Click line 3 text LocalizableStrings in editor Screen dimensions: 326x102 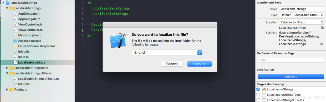[x=109, y=14]
